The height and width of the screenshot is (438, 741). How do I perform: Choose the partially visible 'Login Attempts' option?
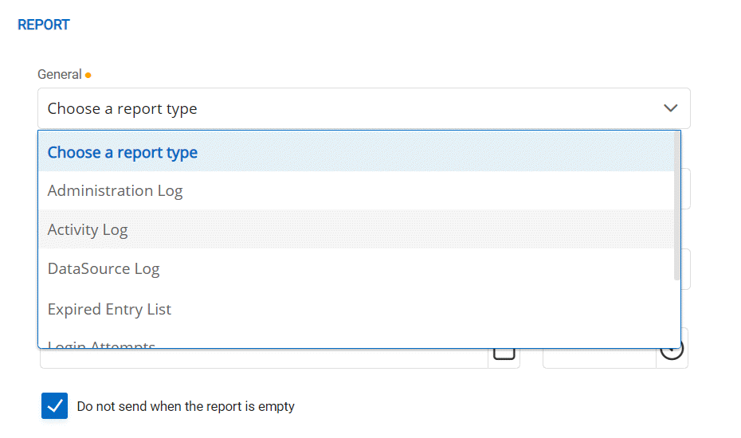(x=101, y=345)
